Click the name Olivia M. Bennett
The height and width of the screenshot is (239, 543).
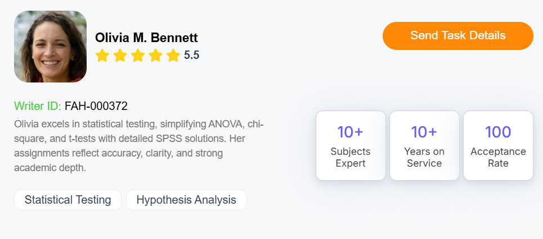click(146, 38)
